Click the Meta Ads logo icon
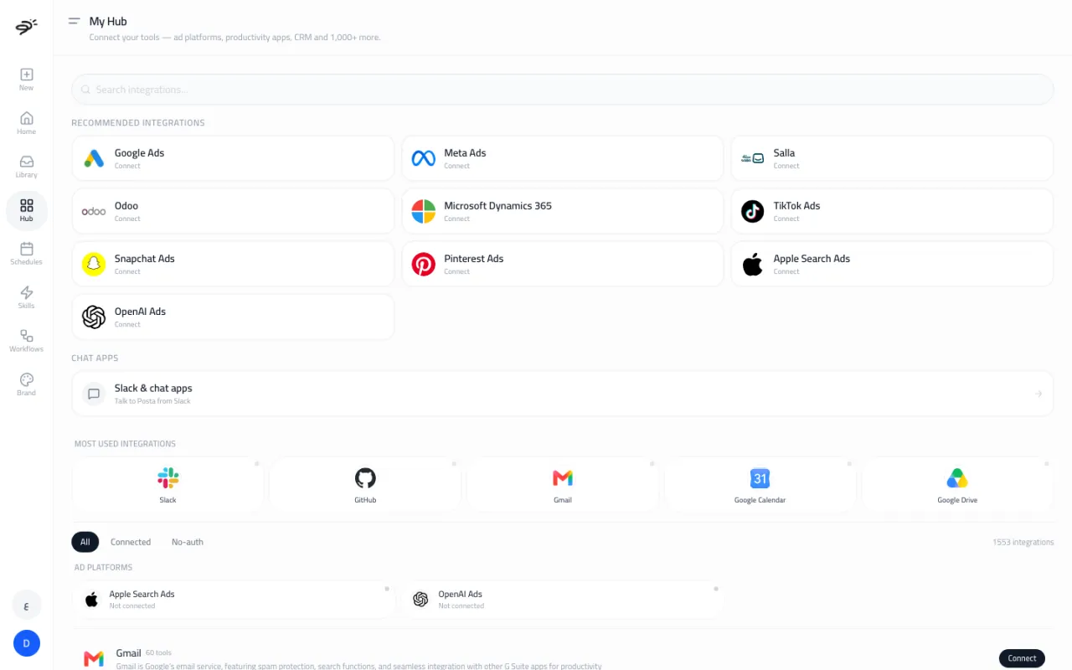The height and width of the screenshot is (670, 1072). (x=424, y=158)
